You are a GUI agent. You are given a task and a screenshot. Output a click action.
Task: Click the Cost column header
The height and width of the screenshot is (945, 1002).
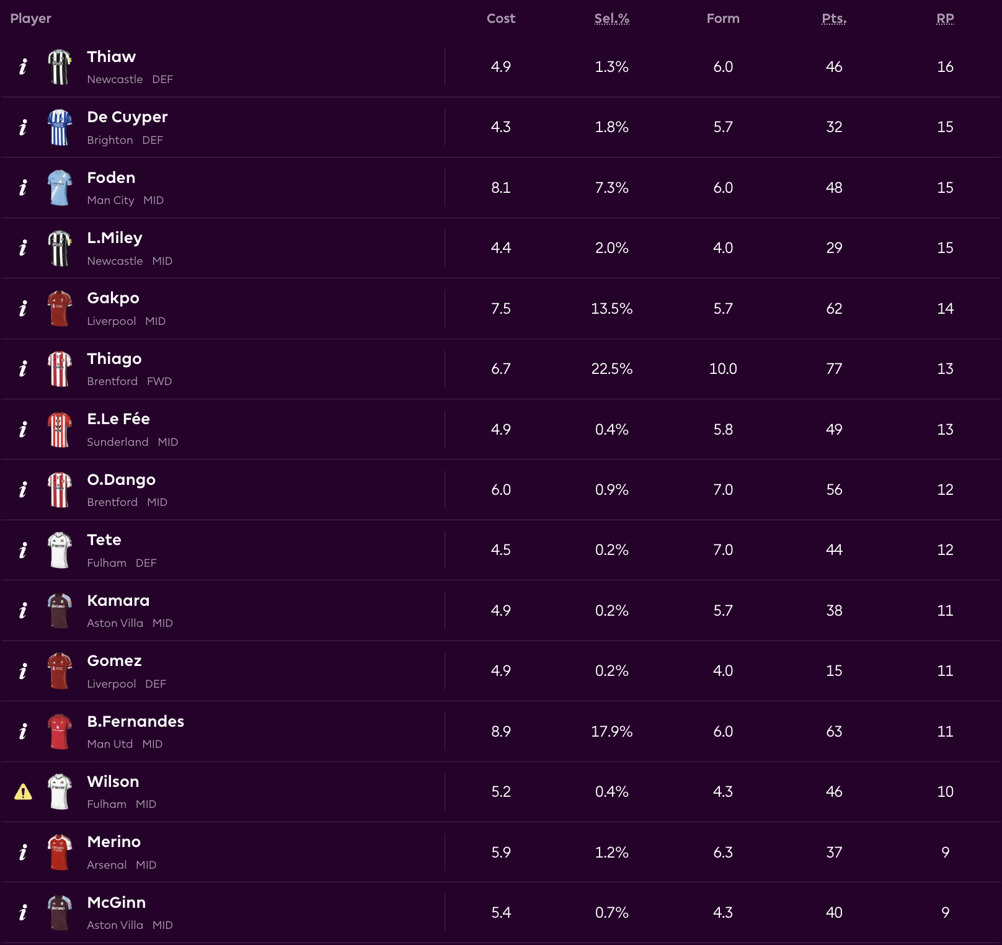coord(501,19)
